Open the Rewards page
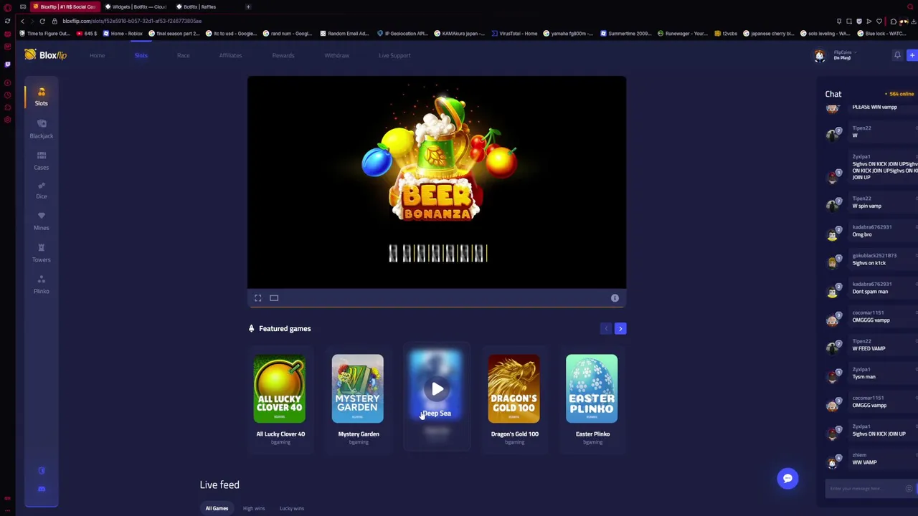The height and width of the screenshot is (516, 918). pyautogui.click(x=283, y=55)
